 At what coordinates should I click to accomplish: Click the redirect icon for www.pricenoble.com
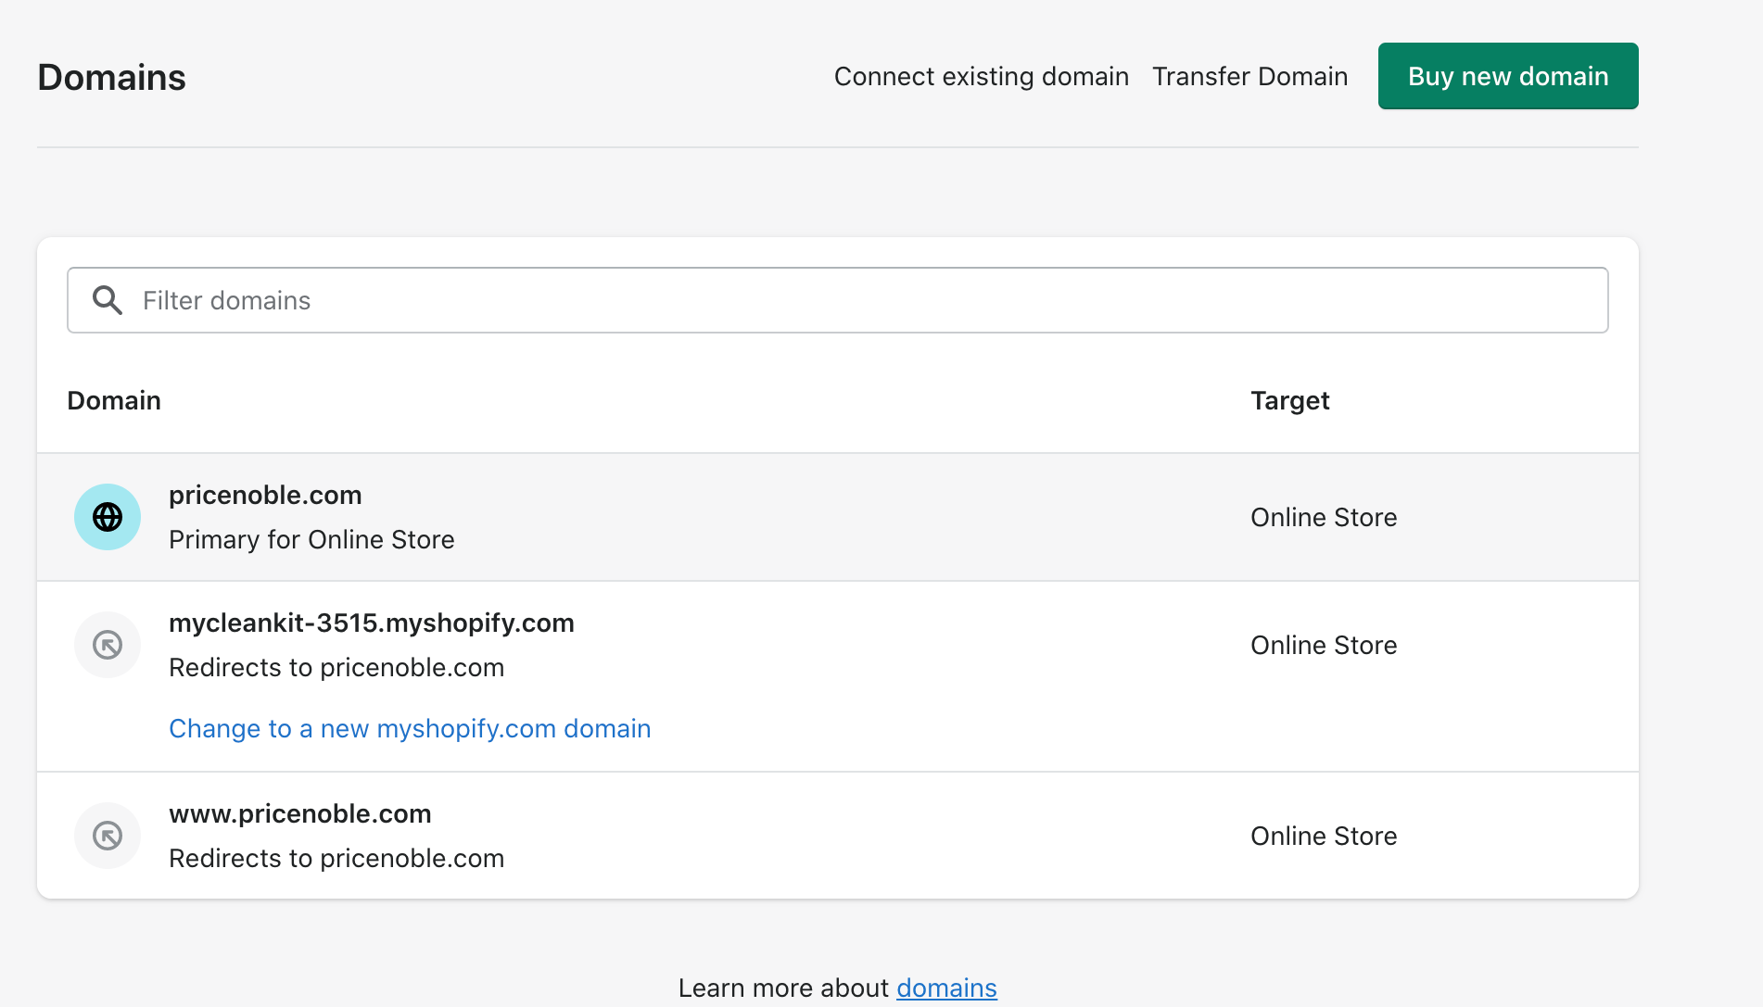pos(108,836)
